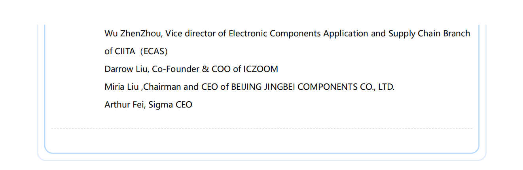Screen dimensions: 523x170
Task: Click the Sigma CEO text
Action: tap(170, 105)
